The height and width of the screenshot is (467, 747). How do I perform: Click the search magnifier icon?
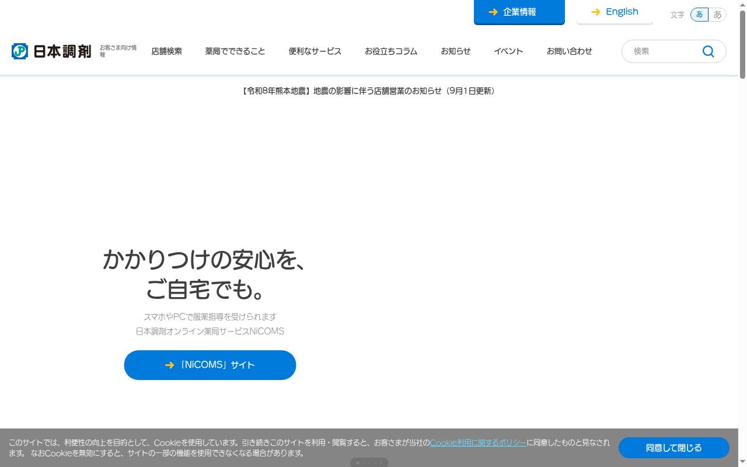pyautogui.click(x=708, y=51)
